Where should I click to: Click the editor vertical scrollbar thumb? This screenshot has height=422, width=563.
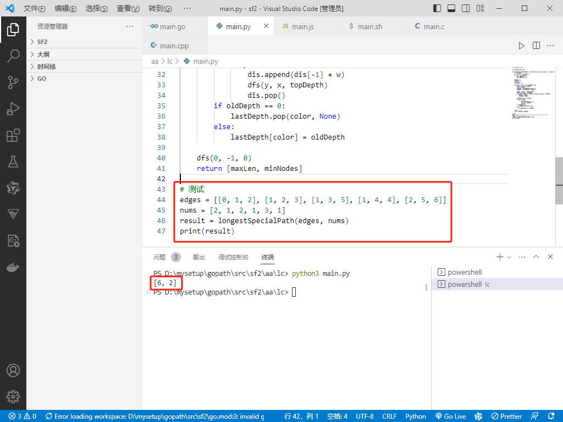559,181
